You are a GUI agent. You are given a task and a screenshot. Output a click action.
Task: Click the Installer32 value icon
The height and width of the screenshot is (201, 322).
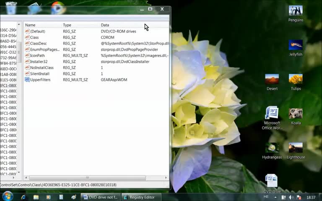27,62
